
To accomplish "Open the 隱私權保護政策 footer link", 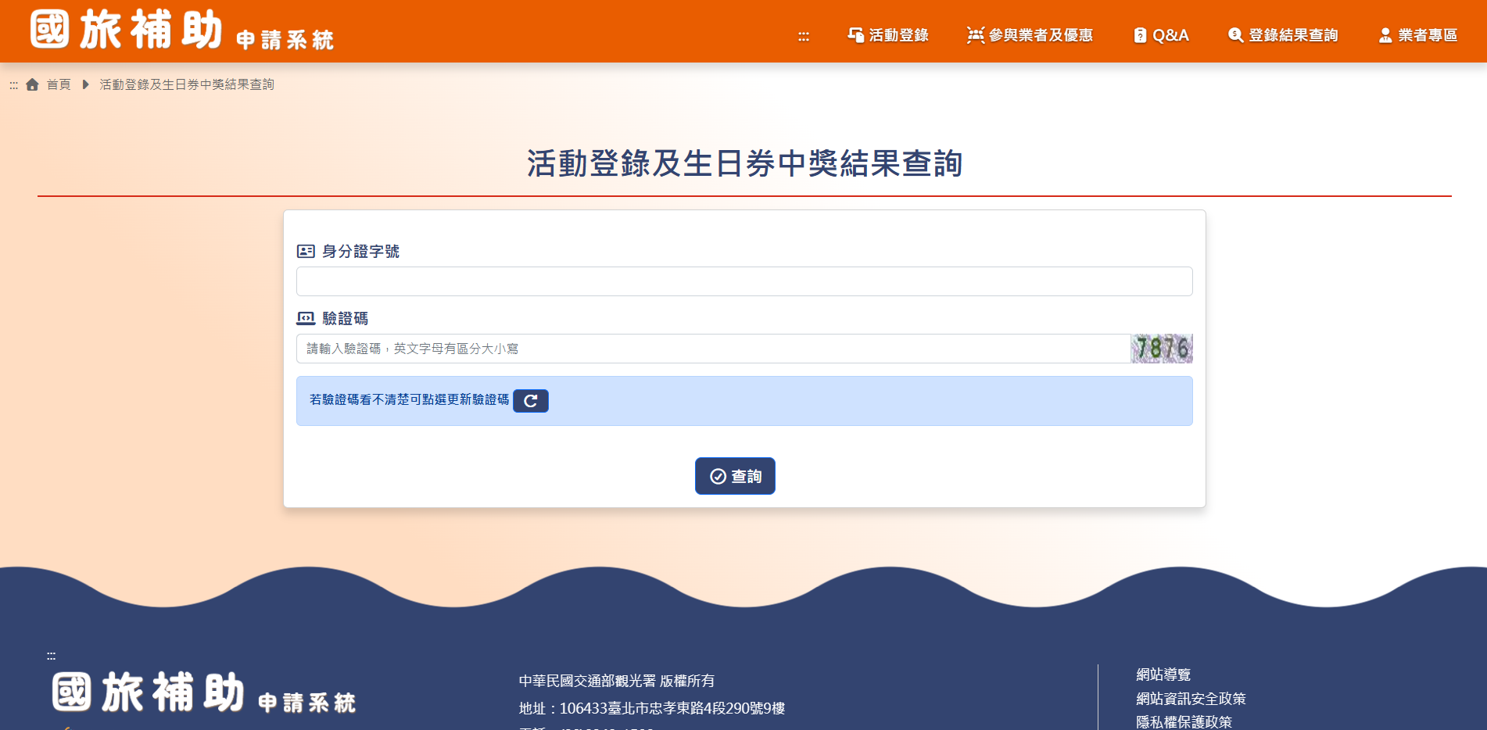I will click(1184, 722).
